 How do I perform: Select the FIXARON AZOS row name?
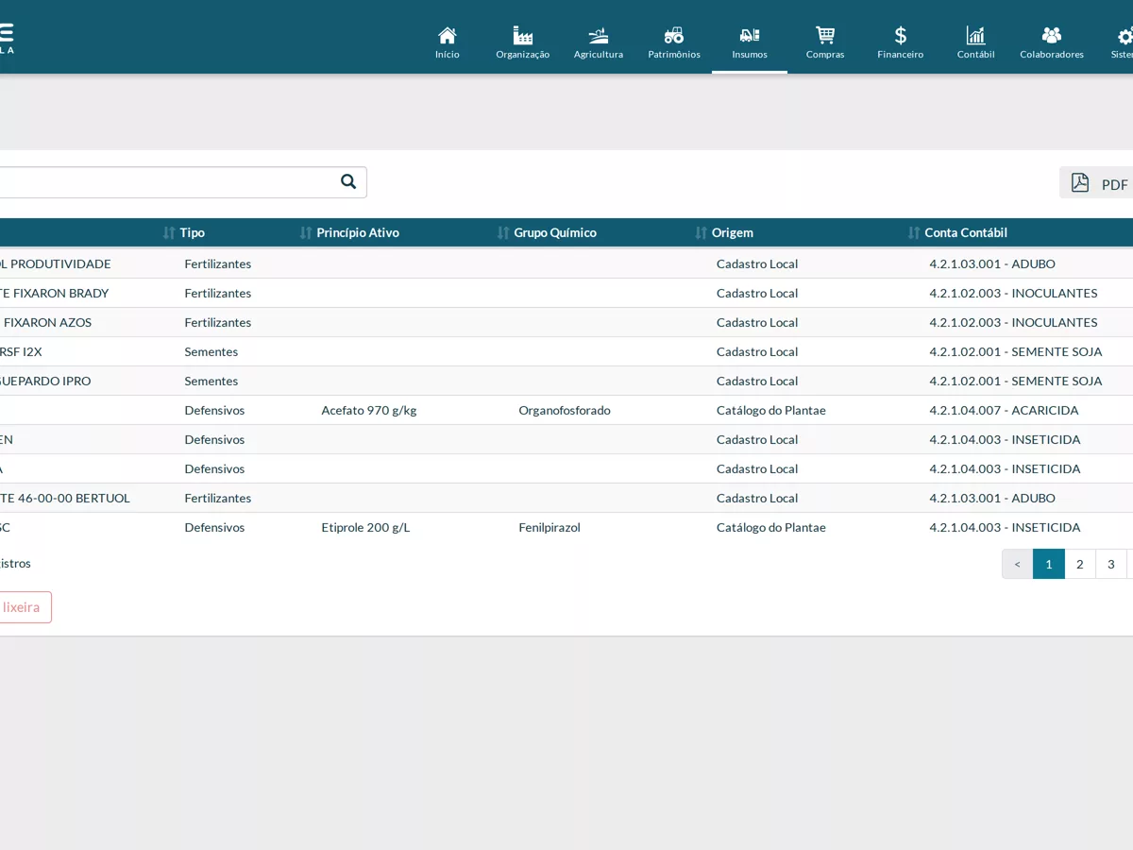pos(46,322)
